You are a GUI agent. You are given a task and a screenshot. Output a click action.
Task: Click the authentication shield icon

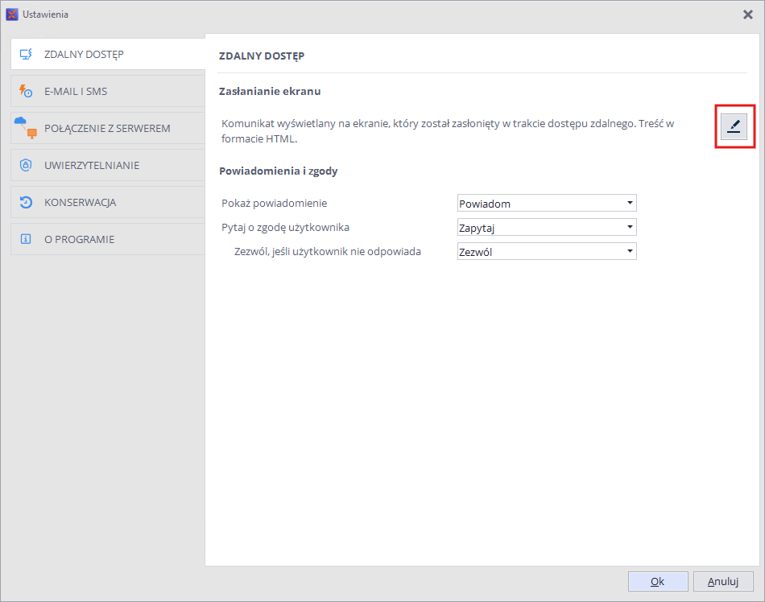[x=26, y=165]
